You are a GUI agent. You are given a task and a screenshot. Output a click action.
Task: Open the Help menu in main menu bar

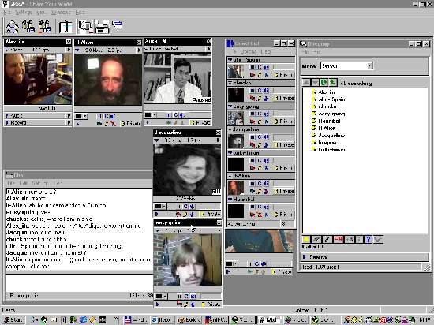(x=80, y=12)
